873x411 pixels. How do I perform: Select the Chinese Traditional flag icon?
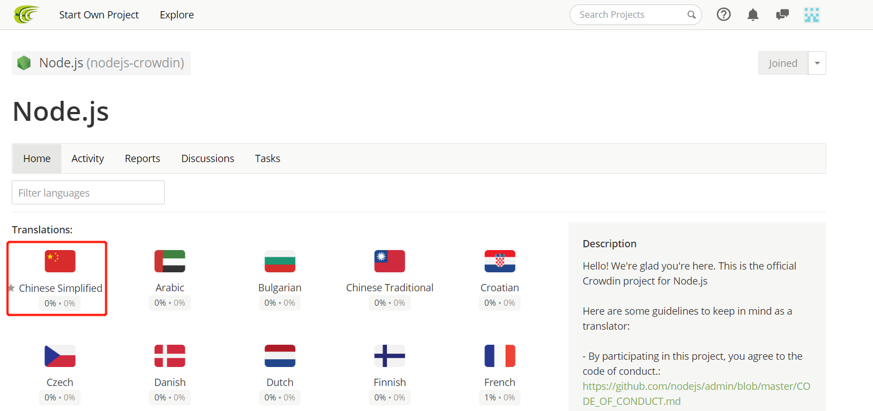pyautogui.click(x=390, y=261)
